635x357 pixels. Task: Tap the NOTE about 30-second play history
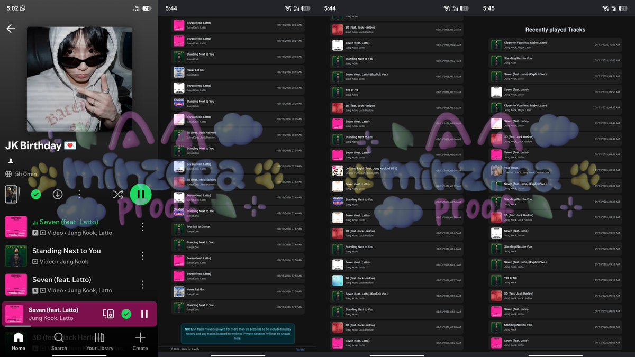pos(238,334)
